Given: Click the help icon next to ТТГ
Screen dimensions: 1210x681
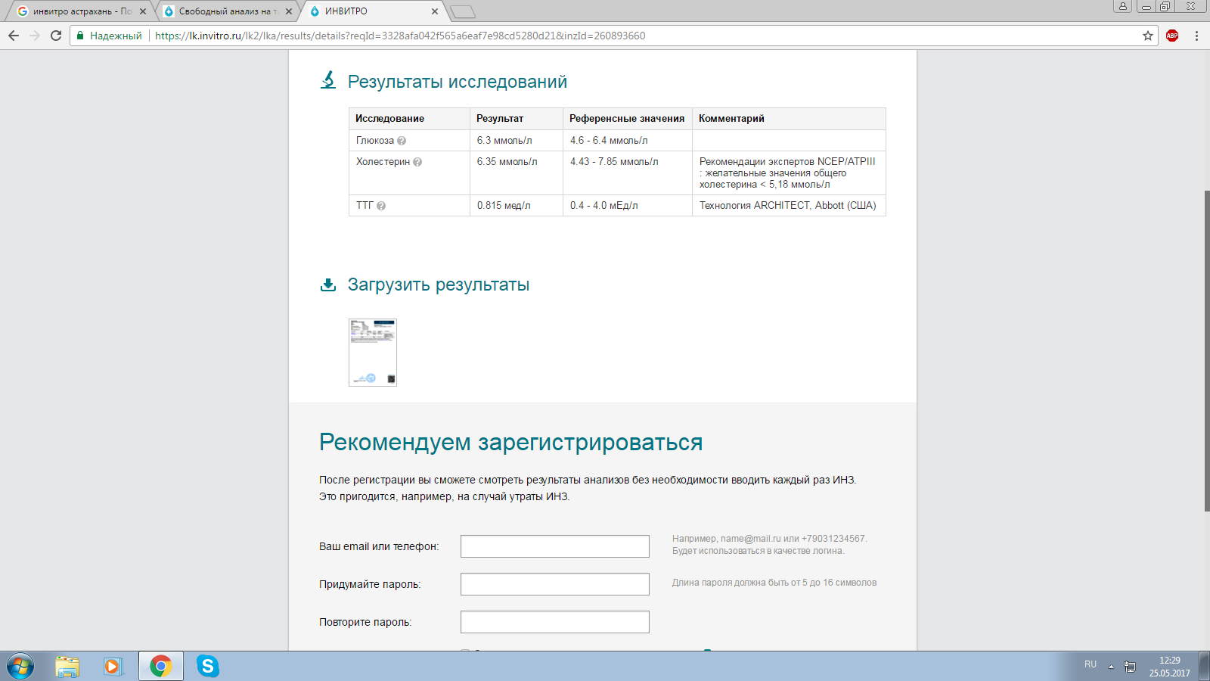Looking at the screenshot, I should (x=381, y=206).
